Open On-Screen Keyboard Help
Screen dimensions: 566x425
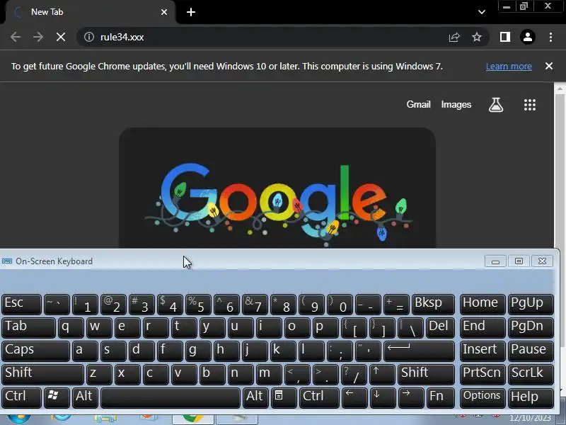(530, 397)
